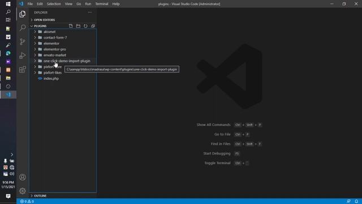The width and height of the screenshot is (362, 204).
Task: Open the Help menu
Action: pyautogui.click(x=116, y=4)
